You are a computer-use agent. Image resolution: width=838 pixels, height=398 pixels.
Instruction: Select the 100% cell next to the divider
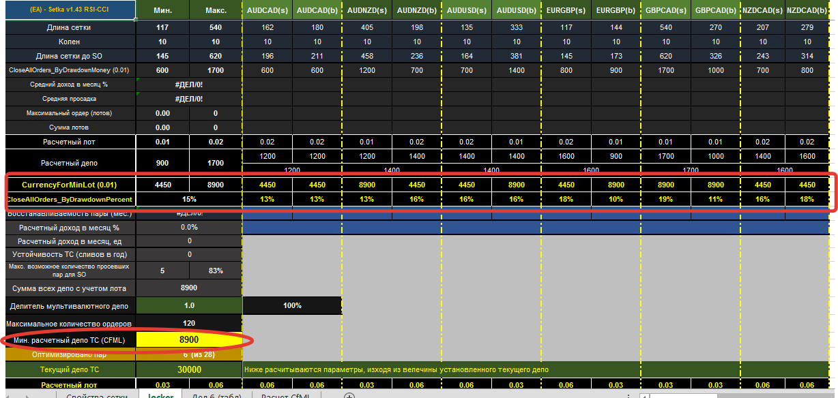tap(291, 306)
